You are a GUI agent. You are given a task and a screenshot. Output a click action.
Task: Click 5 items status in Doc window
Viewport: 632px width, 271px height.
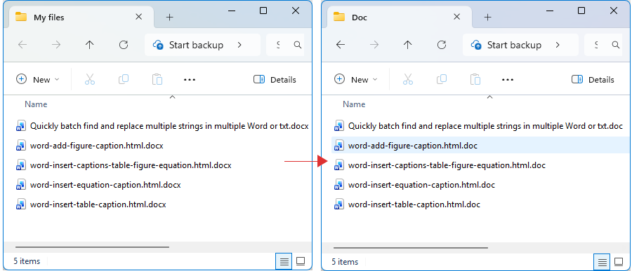point(345,262)
